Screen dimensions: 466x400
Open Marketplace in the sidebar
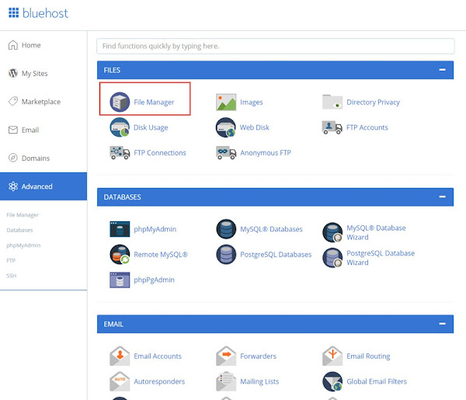click(x=43, y=102)
